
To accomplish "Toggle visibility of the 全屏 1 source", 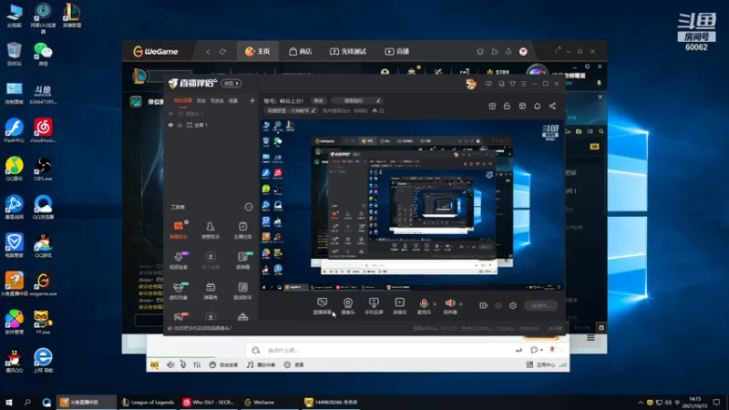I will (170, 125).
